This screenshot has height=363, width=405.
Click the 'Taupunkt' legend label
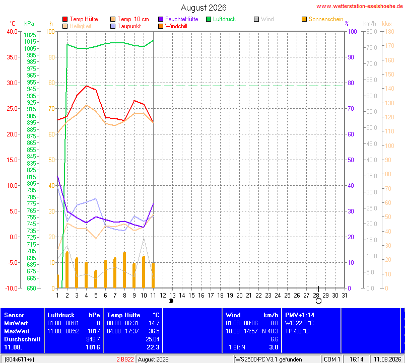coord(129,26)
